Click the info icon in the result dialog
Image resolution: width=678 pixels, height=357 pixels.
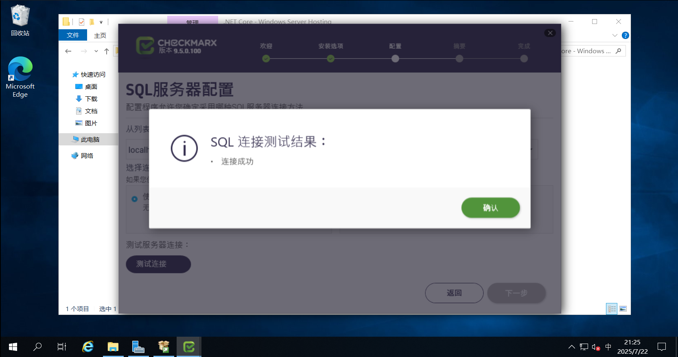tap(184, 148)
